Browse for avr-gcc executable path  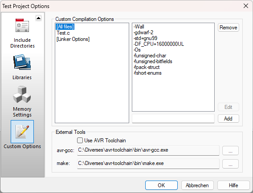pos(230,151)
